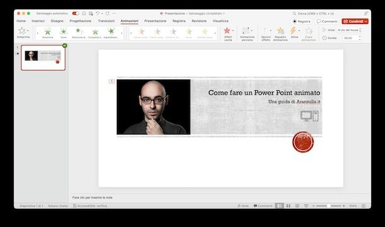
Task: Switch to reading view in status bar
Action: coord(297,206)
